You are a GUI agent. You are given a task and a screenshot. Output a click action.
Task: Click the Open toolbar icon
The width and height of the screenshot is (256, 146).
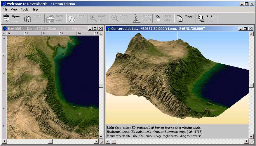[6, 18]
